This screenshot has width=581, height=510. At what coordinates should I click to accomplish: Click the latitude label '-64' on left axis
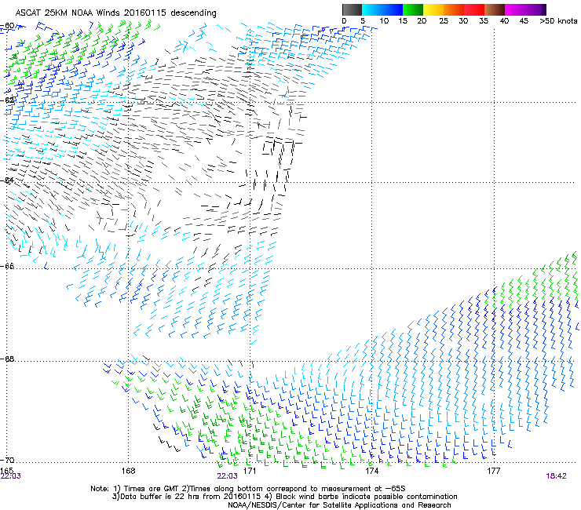click(x=8, y=180)
